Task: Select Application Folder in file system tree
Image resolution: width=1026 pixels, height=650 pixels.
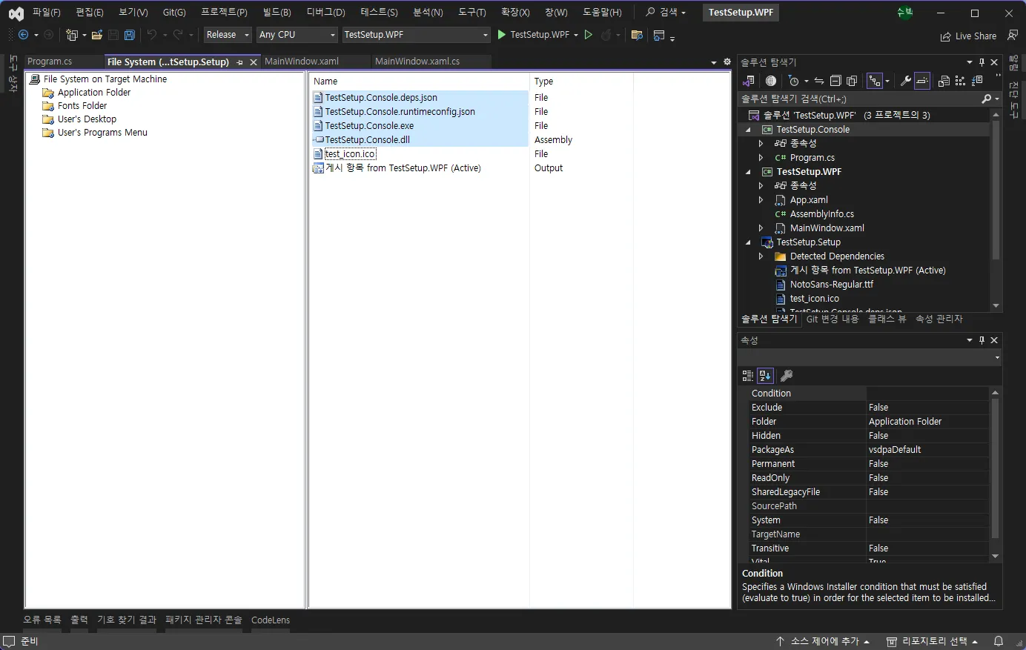Action: [94, 93]
